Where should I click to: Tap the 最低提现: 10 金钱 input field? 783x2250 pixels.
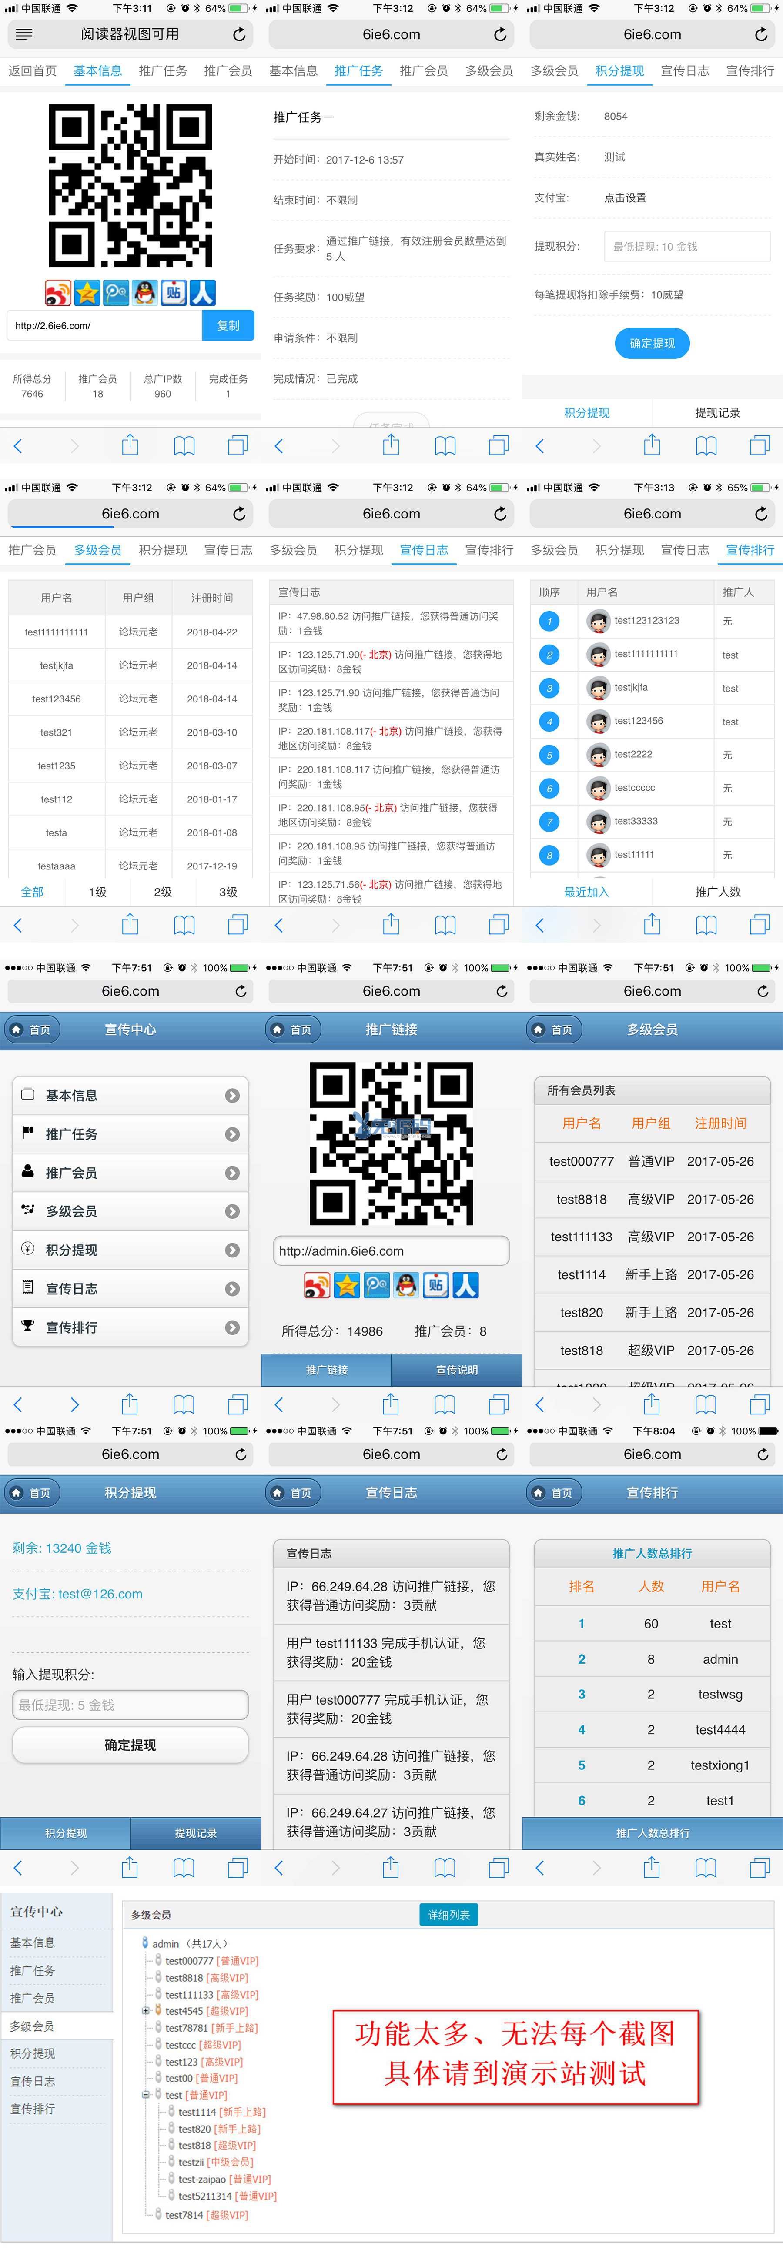pos(687,246)
